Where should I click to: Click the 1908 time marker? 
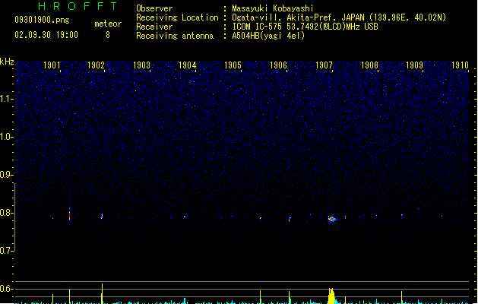[x=369, y=65]
